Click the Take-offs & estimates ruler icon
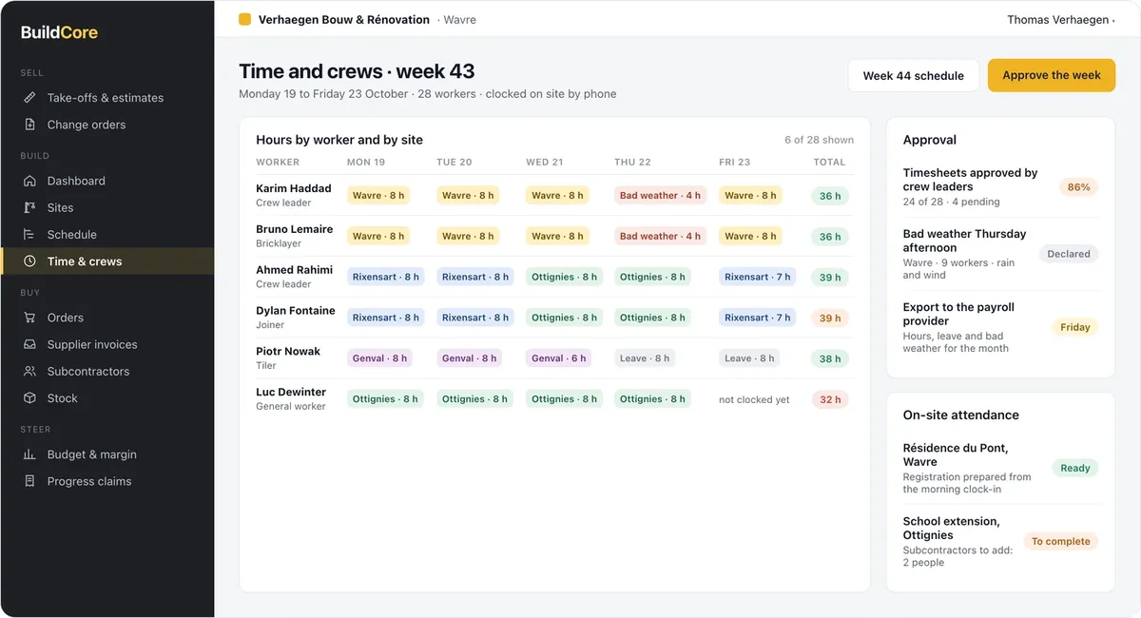The height and width of the screenshot is (618, 1141). click(x=29, y=98)
